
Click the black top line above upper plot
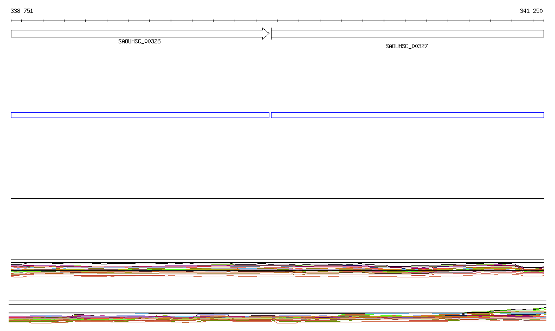click(277, 259)
